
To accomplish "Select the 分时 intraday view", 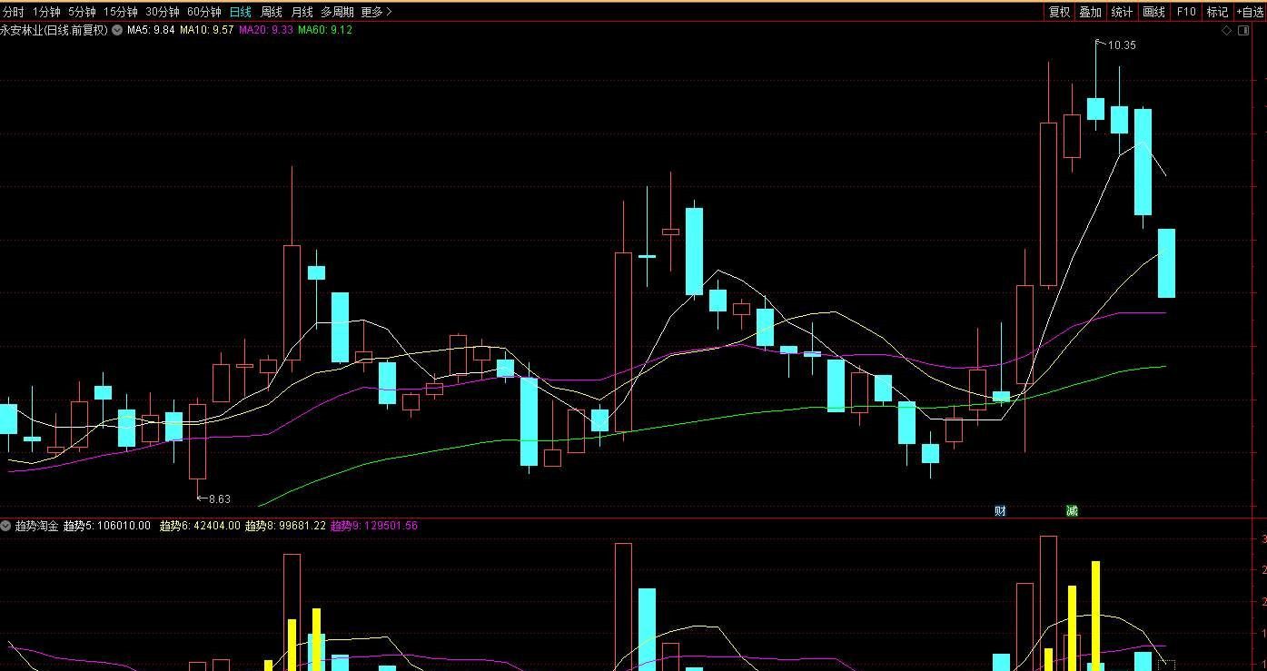I will click(14, 12).
